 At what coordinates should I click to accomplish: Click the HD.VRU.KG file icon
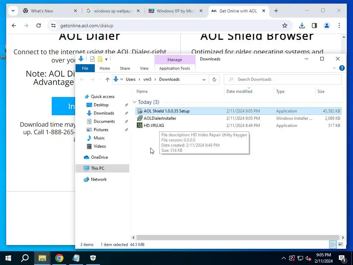pyautogui.click(x=140, y=125)
